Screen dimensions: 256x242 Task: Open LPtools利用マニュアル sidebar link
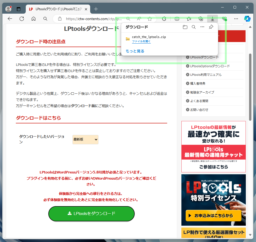tap(206, 75)
